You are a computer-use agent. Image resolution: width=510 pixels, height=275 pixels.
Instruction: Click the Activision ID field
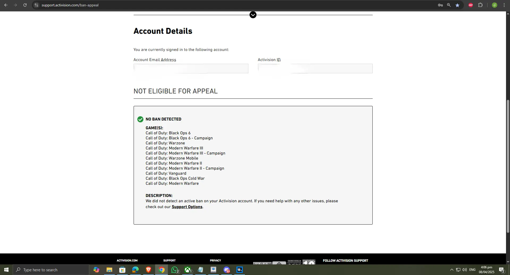tap(315, 68)
